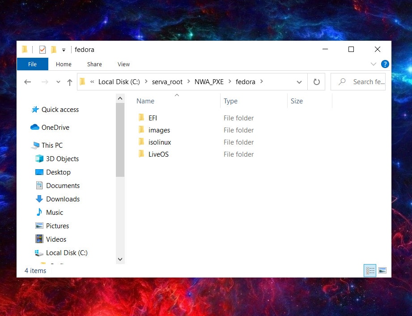Expand the ribbon with the chevron

coord(374,64)
